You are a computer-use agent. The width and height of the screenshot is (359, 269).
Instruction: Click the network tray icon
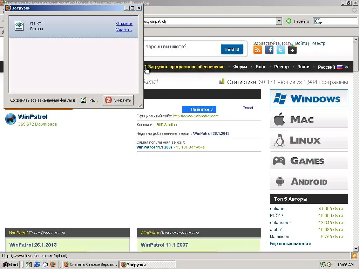[x=323, y=264]
